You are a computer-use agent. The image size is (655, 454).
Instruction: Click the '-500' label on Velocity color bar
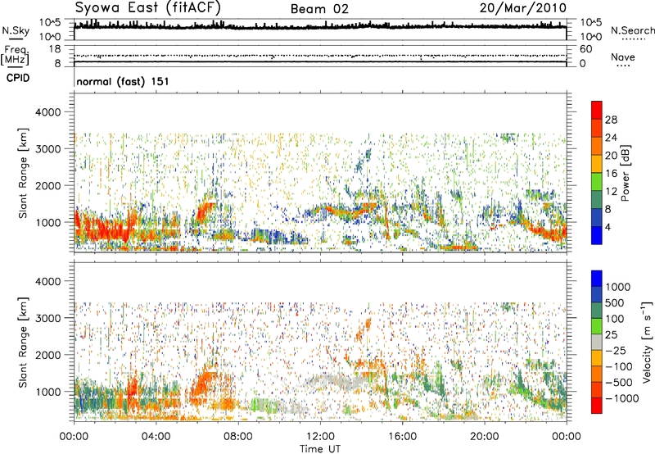619,383
